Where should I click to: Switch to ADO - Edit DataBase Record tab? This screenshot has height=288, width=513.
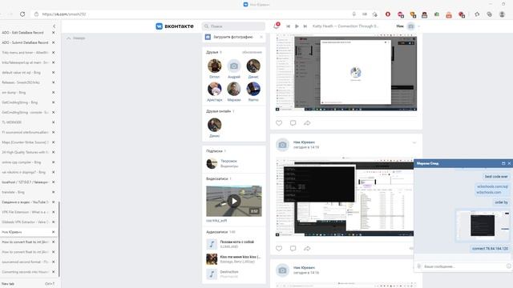point(23,33)
